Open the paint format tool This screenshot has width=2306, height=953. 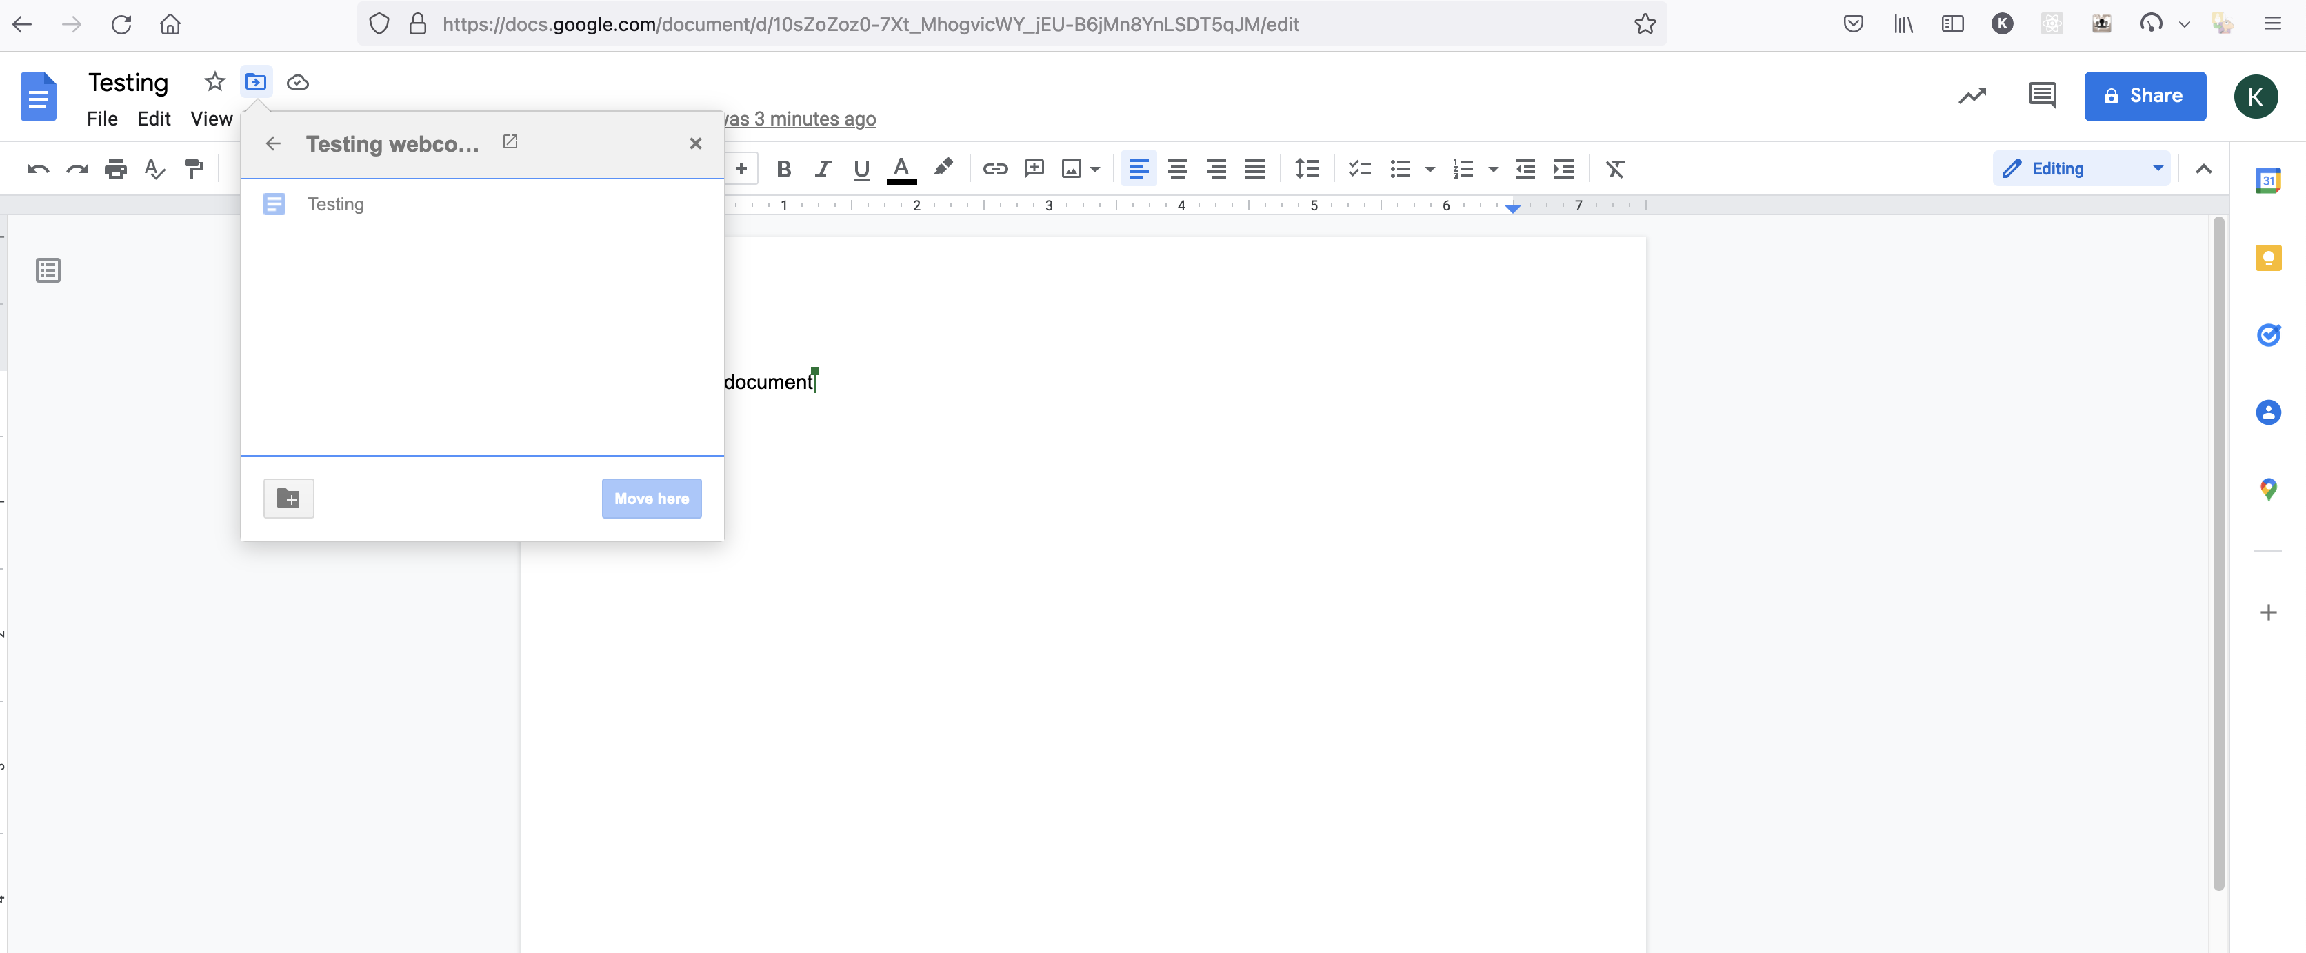[x=193, y=168]
